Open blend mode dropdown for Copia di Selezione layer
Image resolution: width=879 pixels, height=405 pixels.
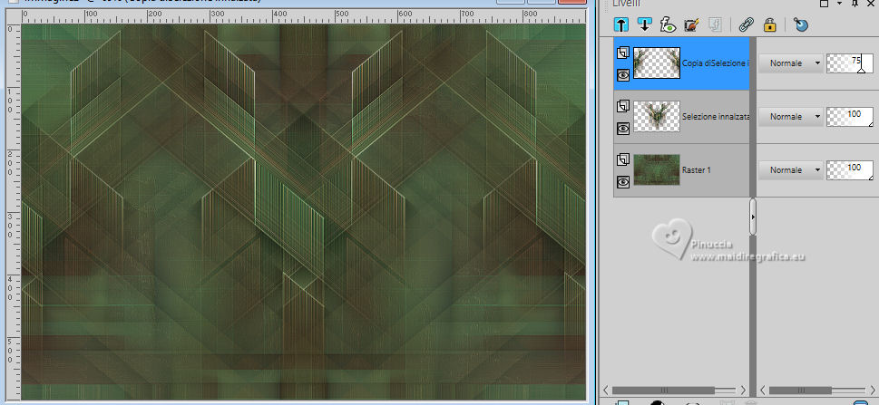(x=790, y=63)
